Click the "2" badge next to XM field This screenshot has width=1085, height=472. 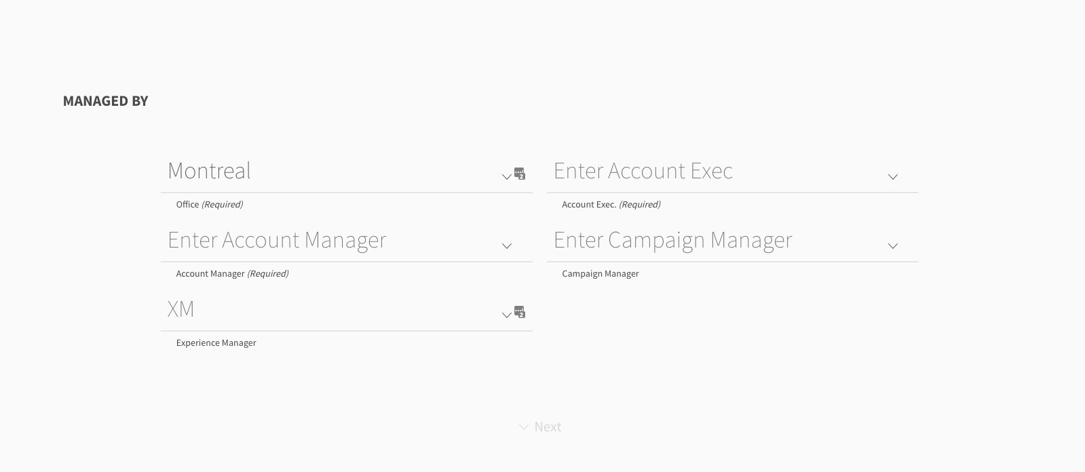[x=520, y=311]
